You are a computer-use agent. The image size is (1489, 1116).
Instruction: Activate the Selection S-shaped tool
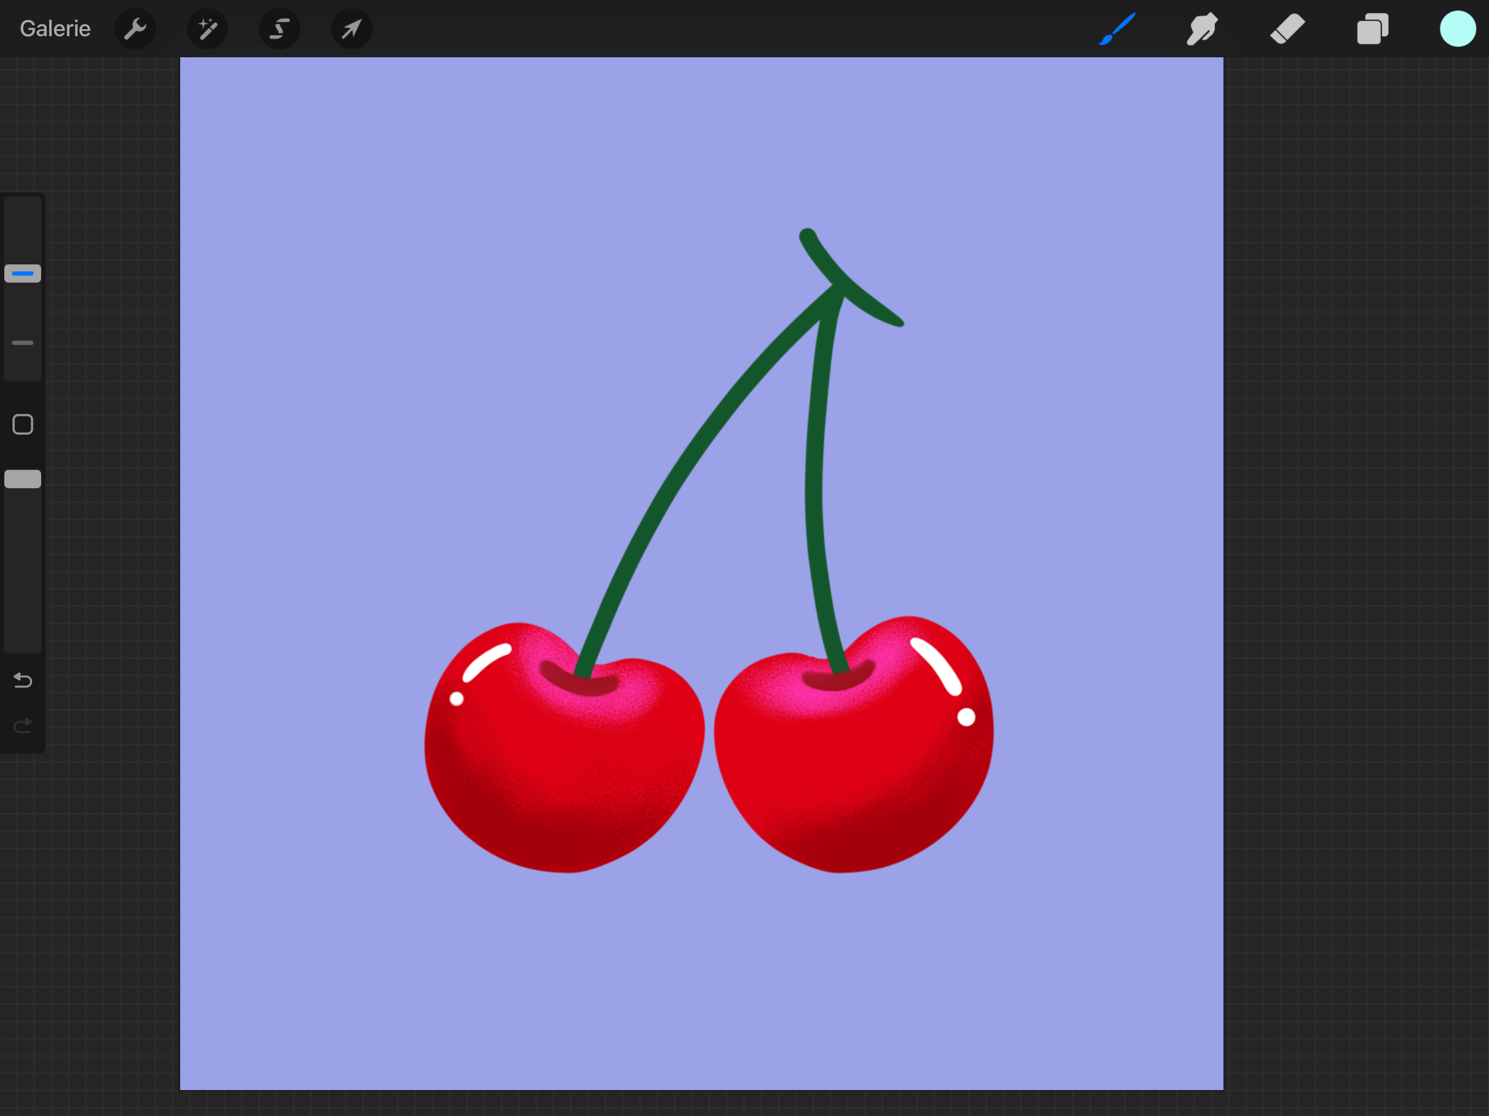click(279, 29)
